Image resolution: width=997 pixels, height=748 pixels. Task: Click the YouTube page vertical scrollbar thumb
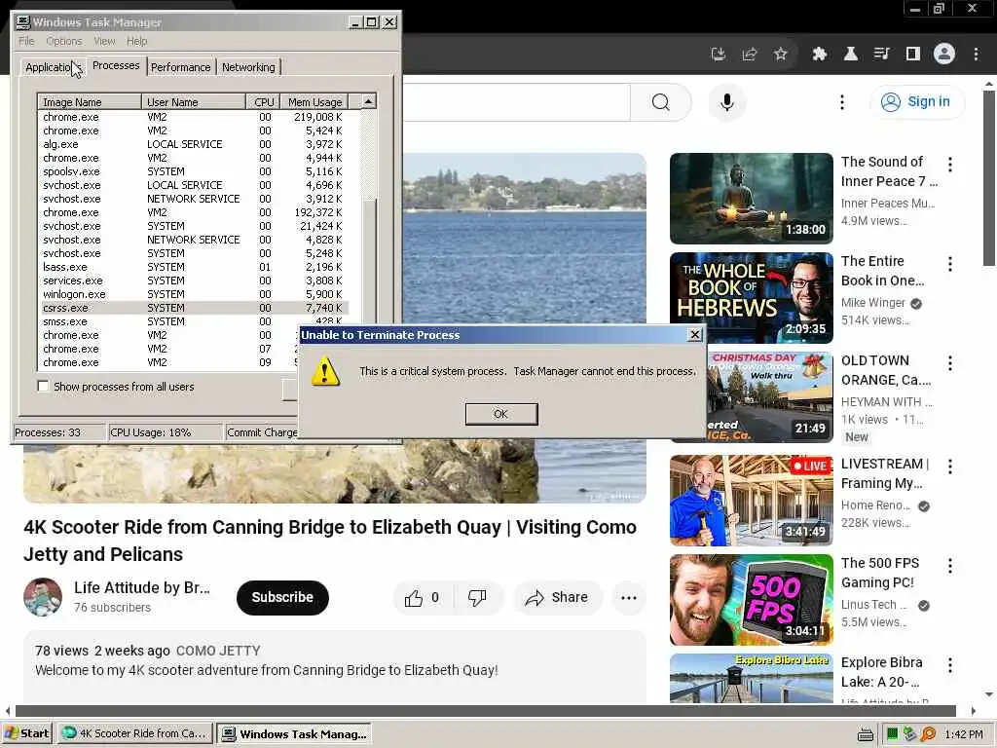tap(989, 179)
